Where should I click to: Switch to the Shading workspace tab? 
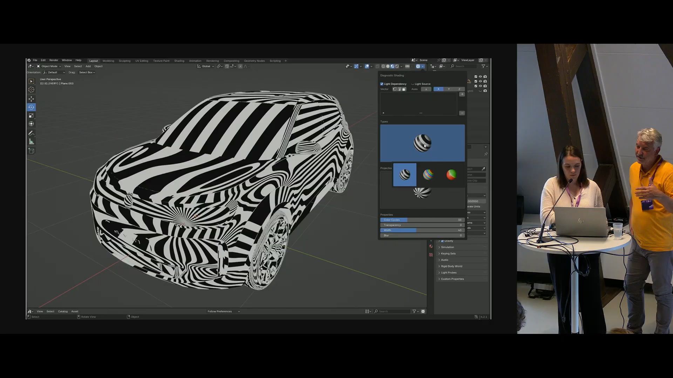pos(179,61)
